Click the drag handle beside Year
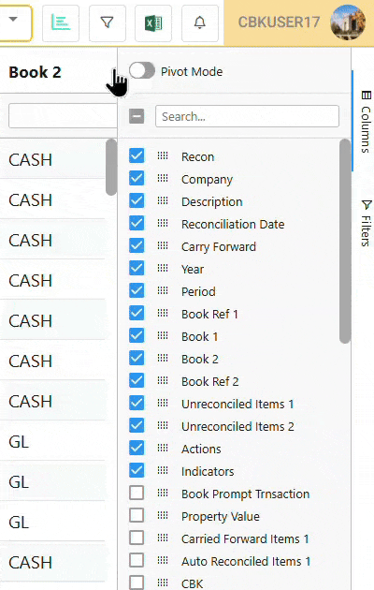 pos(163,268)
